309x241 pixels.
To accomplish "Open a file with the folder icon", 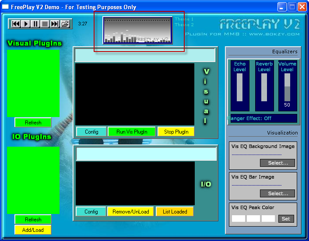I will coord(65,24).
